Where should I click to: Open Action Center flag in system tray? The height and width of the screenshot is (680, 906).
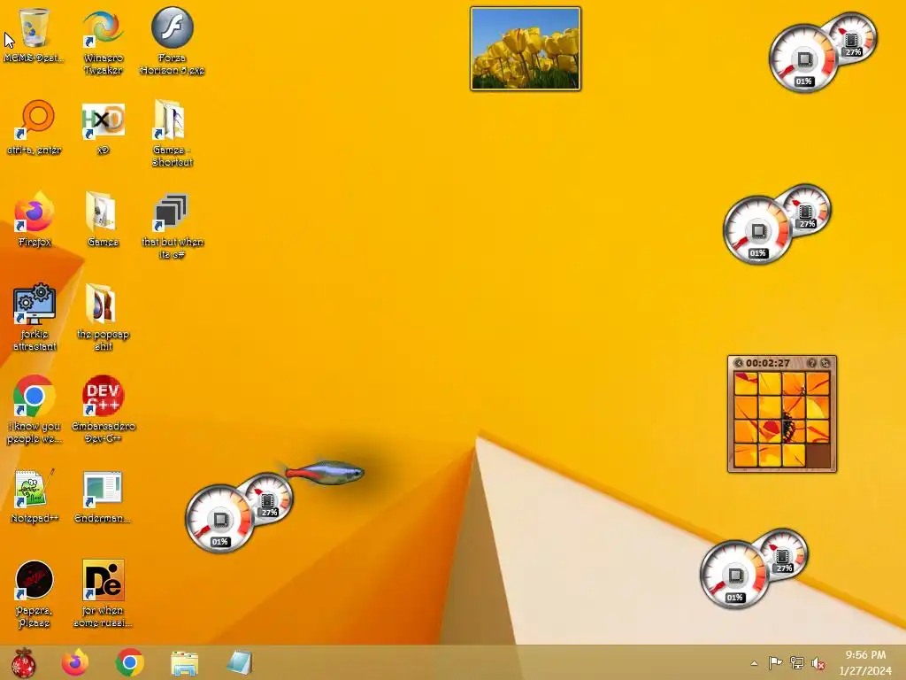click(x=775, y=662)
